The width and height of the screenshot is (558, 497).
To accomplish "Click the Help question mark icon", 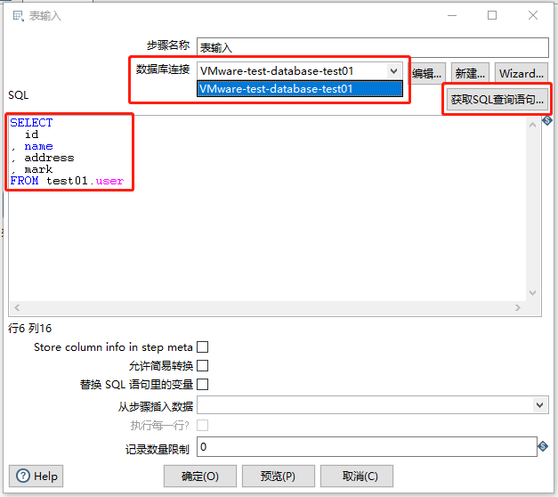I will [23, 477].
